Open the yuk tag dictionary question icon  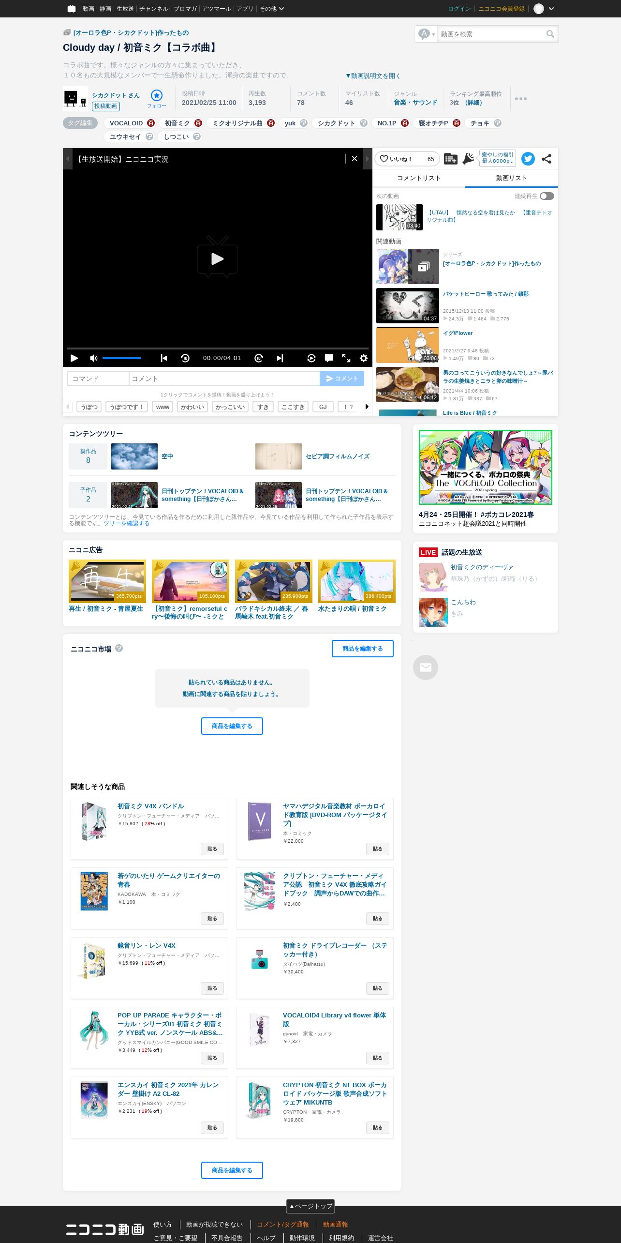(304, 123)
